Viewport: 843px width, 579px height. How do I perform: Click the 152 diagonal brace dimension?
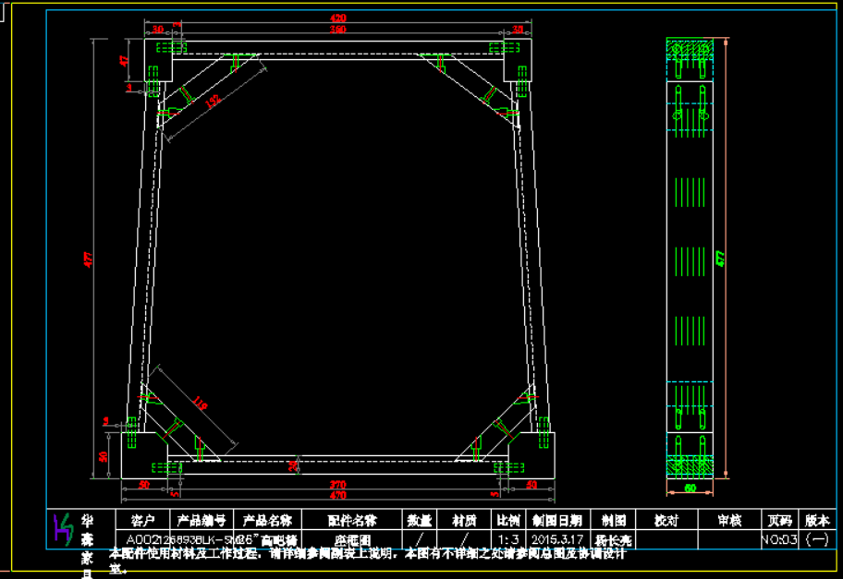214,102
